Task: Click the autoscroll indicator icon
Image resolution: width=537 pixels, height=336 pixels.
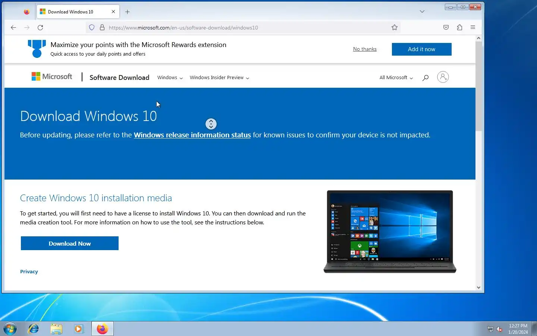Action: (211, 124)
